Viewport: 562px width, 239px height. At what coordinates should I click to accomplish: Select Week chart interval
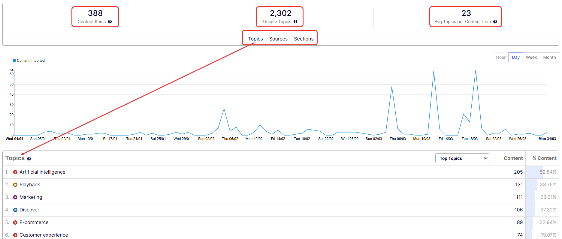coord(531,57)
